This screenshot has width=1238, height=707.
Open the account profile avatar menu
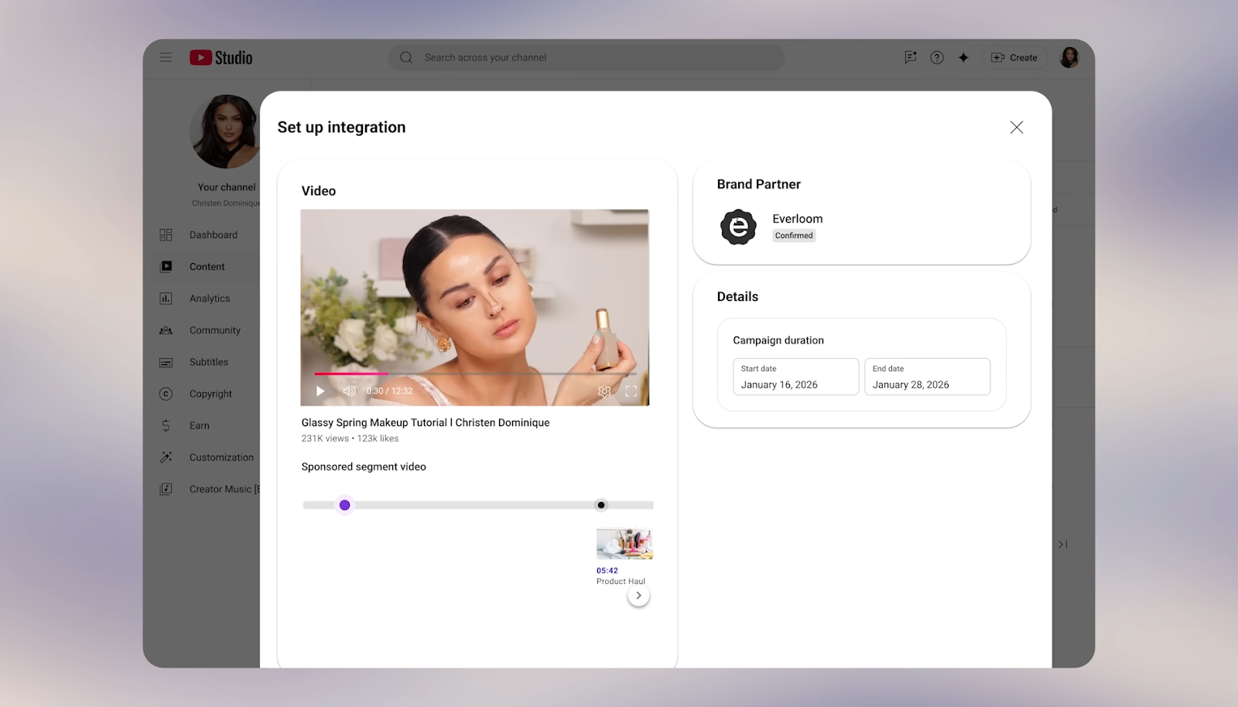click(x=1069, y=57)
